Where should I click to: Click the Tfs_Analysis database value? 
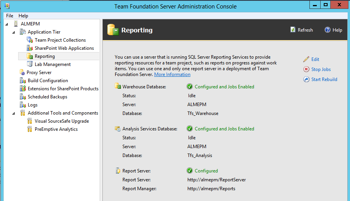(200, 155)
